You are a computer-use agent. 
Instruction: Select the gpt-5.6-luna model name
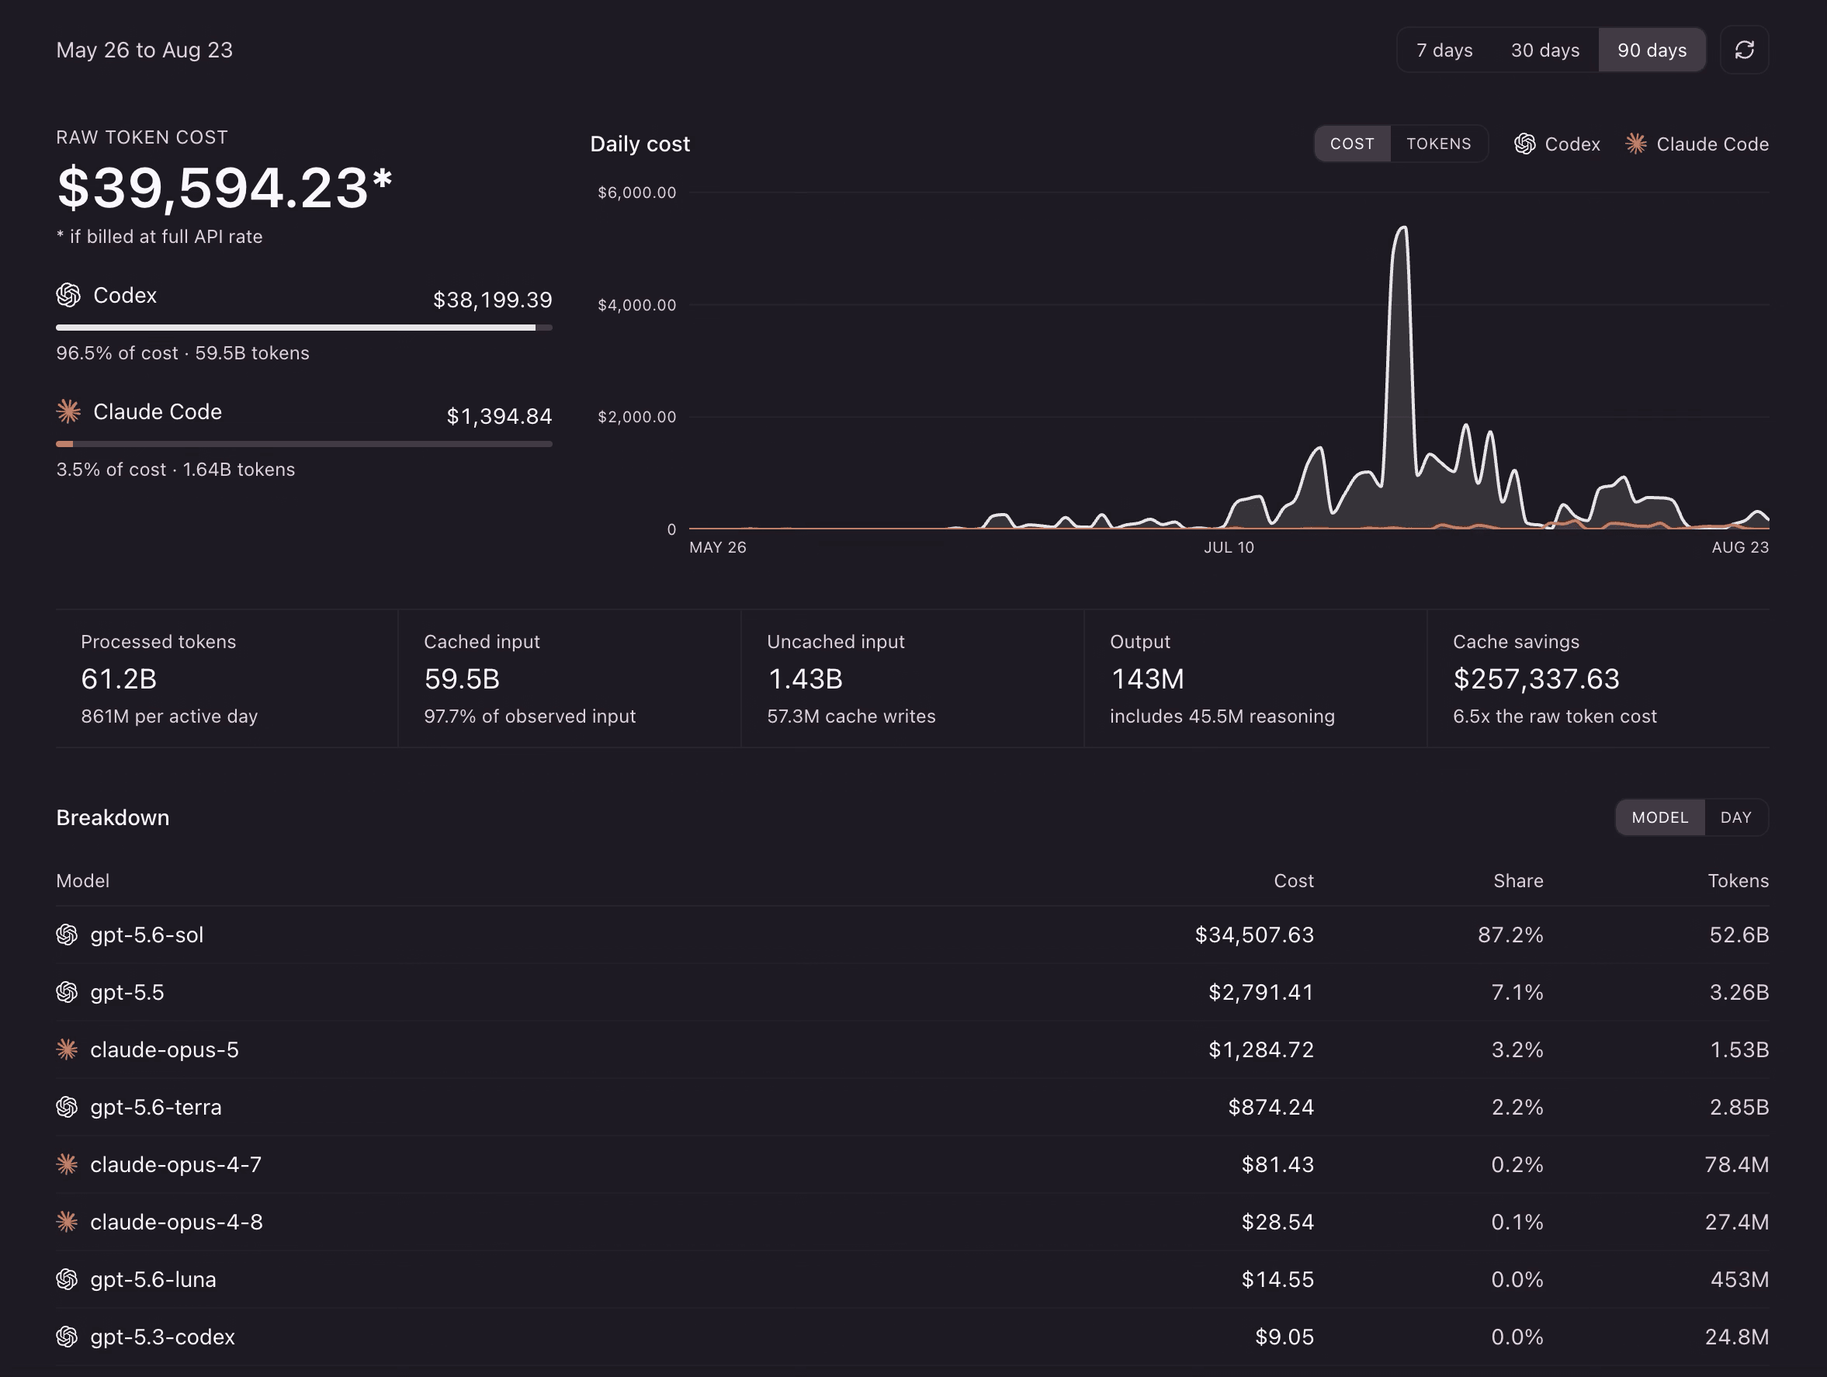[153, 1278]
